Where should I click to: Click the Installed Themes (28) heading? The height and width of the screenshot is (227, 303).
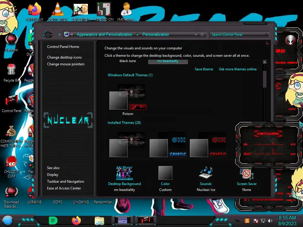click(x=124, y=123)
